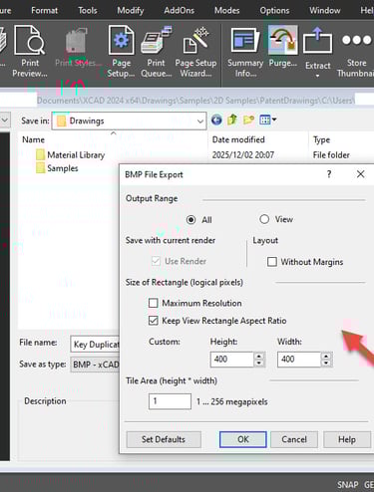Increase the Width value with up arrow

point(326,356)
